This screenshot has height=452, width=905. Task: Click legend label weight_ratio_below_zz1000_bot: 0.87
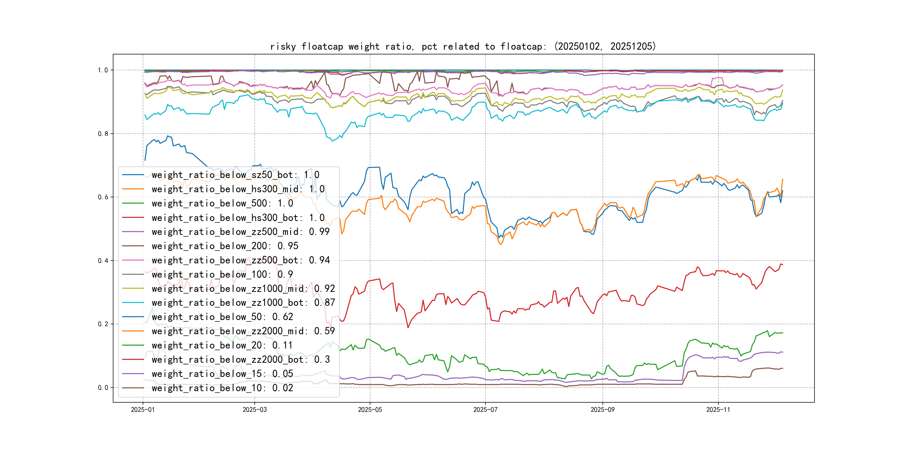(x=243, y=302)
